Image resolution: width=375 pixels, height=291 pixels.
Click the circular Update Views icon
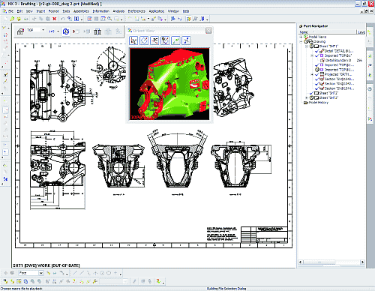tap(66, 31)
